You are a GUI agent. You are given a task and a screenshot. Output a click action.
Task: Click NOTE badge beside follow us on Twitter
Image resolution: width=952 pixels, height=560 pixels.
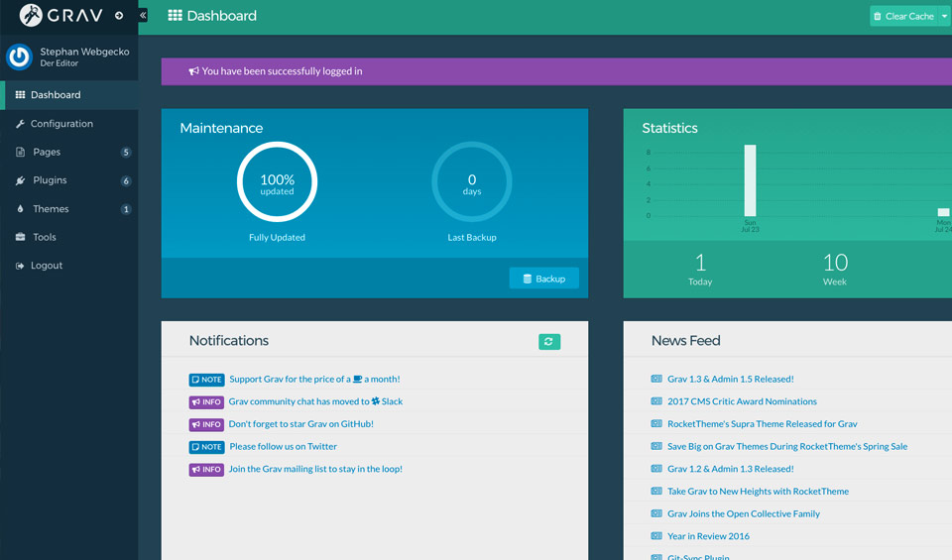(x=206, y=447)
